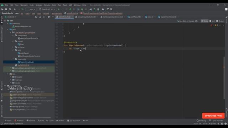Screen dimensions: 228x128
Task: Toggle the Resource Manager tool window
Action: [x=1, y=34]
